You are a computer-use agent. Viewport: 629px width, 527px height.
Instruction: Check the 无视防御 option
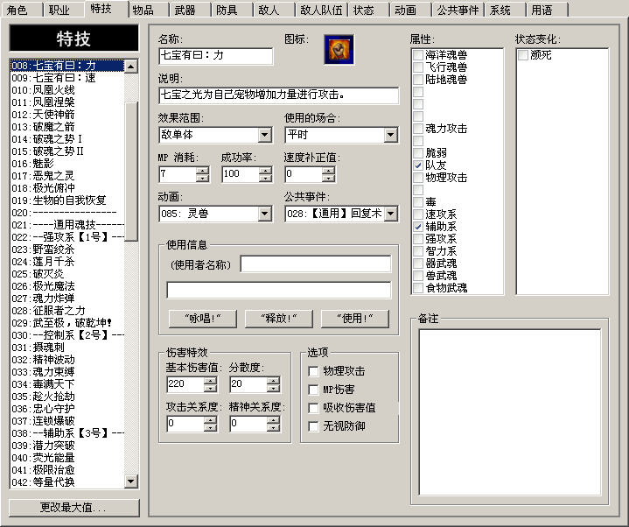tap(313, 426)
